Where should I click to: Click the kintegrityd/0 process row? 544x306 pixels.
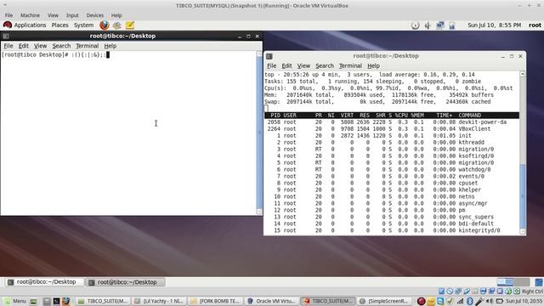tap(391, 230)
